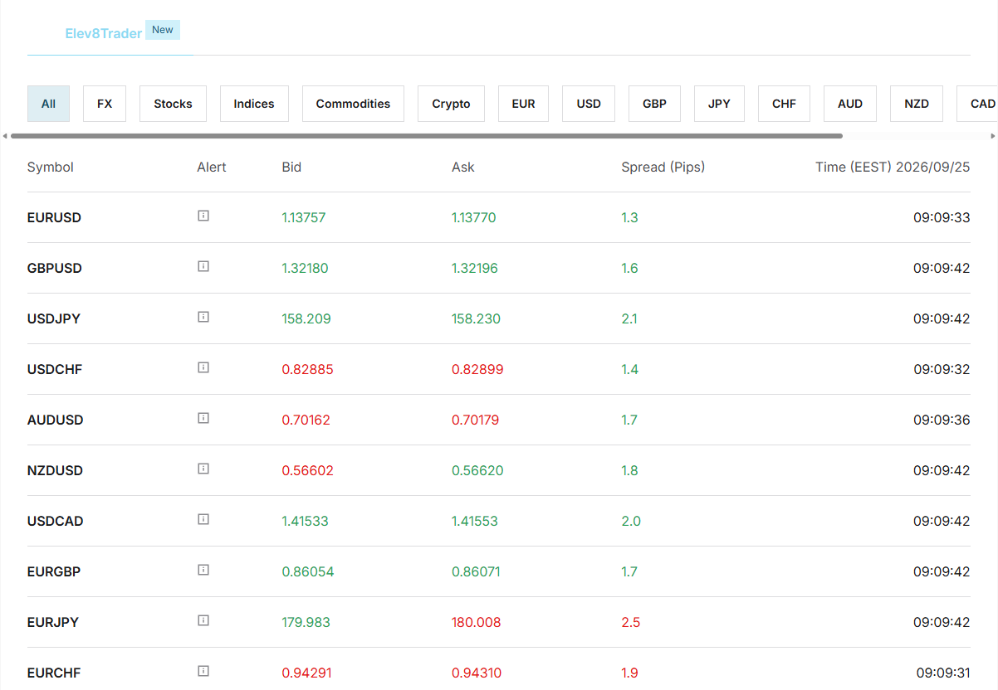Select the USDCAD symbol
The image size is (998, 690).
click(56, 521)
